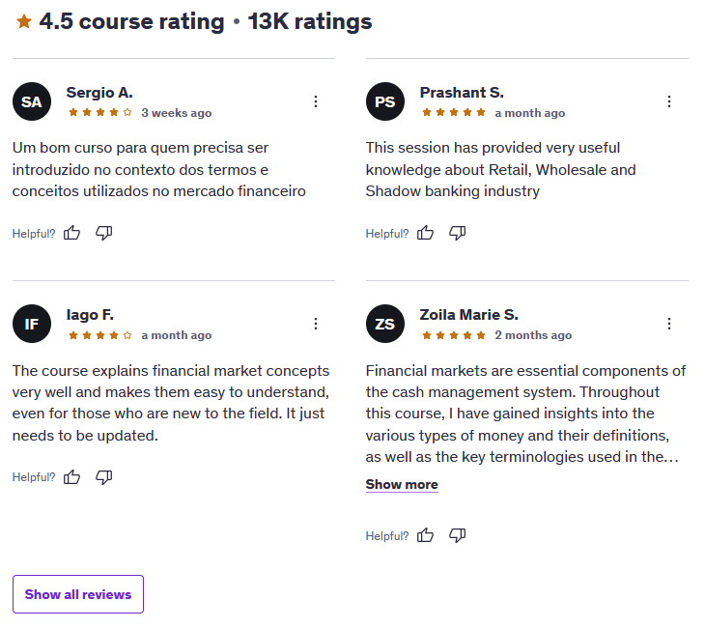Mark Iago F.'s review as helpful
705x628 pixels.
71,477
